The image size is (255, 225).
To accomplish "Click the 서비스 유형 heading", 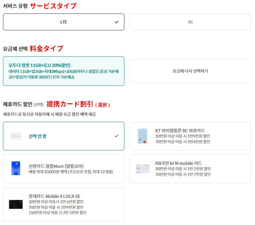I will (15, 6).
